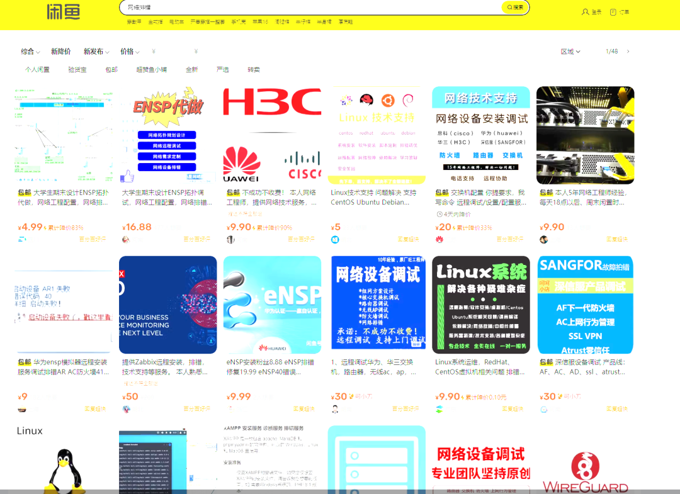Toggle the 验货宝 filter
680x494 pixels.
point(77,70)
